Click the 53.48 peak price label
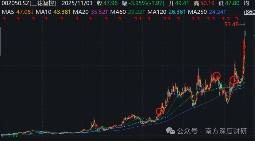Image resolution: width=255 pixels, height=141 pixels. (231, 24)
